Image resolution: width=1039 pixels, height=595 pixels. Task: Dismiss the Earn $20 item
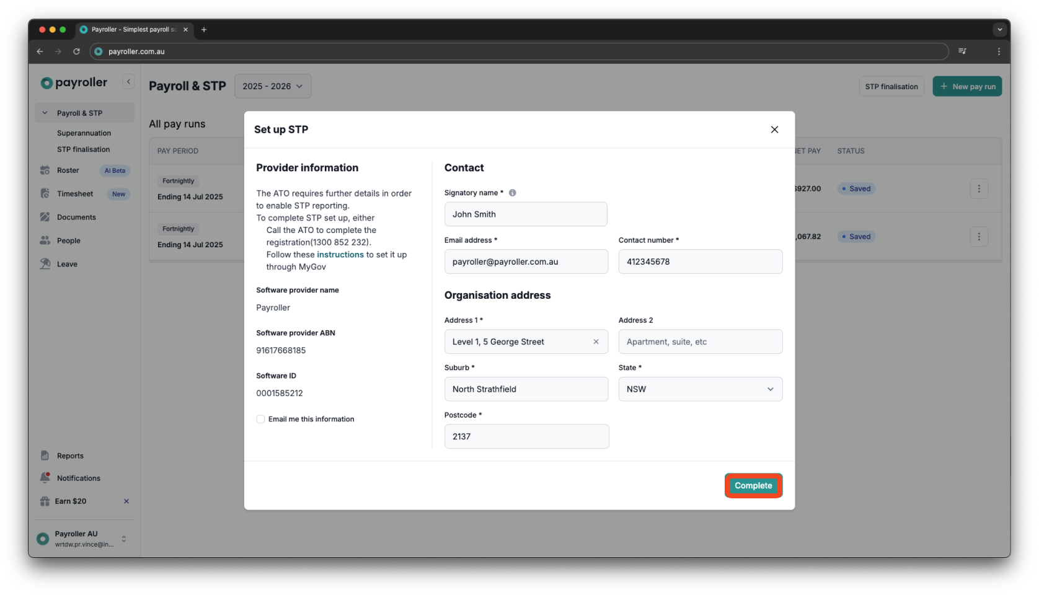point(126,501)
